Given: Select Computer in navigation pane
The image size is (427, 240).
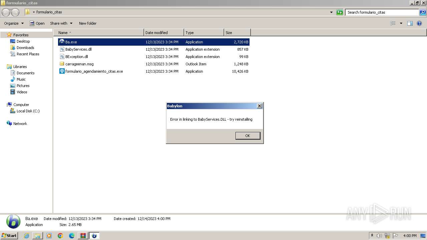Looking at the screenshot, I should pyautogui.click(x=21, y=105).
